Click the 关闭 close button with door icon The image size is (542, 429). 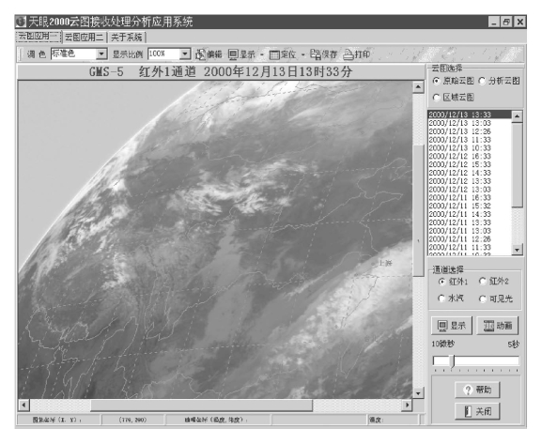[x=477, y=411]
